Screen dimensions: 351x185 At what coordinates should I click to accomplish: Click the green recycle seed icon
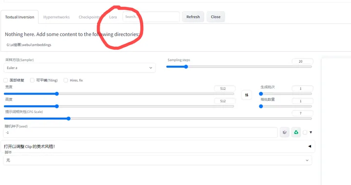click(296, 132)
